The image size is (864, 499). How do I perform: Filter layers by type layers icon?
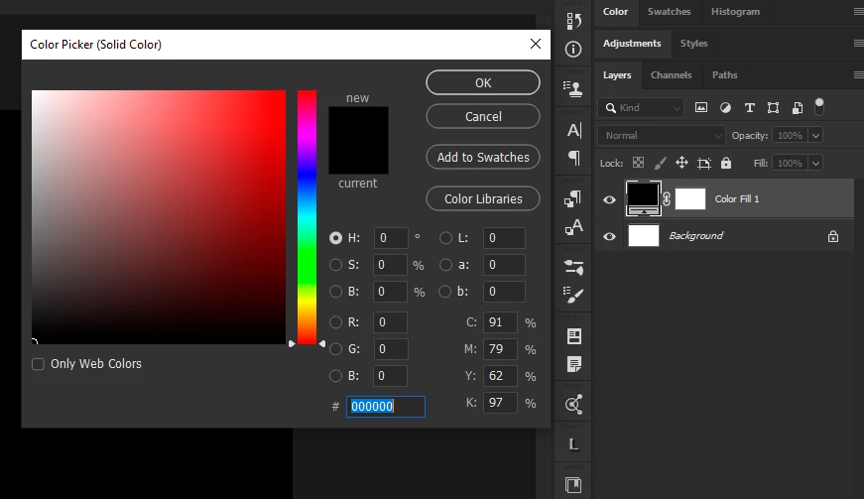749,108
